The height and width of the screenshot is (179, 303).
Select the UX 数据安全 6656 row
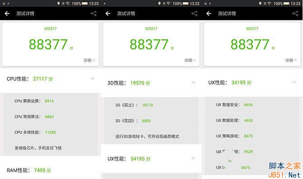(252, 105)
